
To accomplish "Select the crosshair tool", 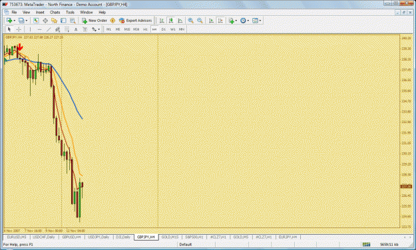I will click(x=19, y=29).
